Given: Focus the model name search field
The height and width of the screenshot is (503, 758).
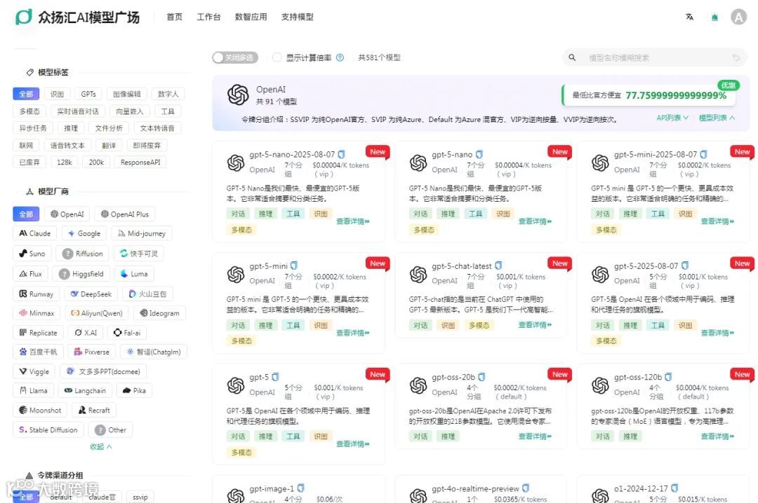Looking at the screenshot, I should [x=656, y=57].
